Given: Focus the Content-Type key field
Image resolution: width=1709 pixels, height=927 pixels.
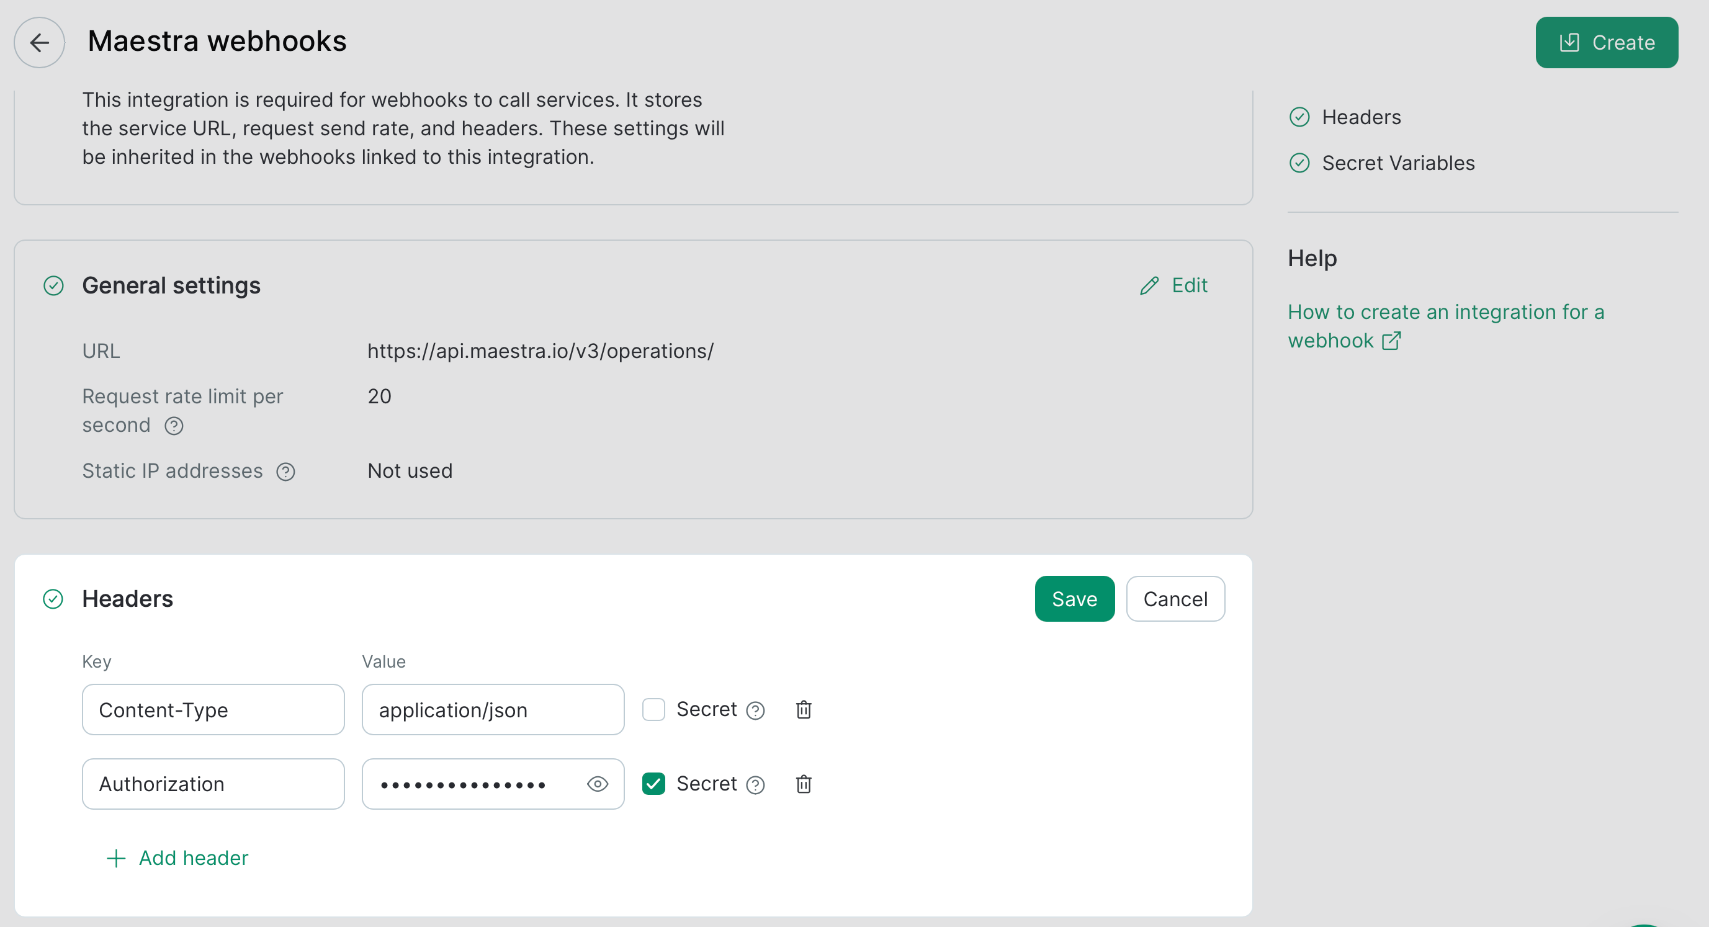Looking at the screenshot, I should 213,709.
